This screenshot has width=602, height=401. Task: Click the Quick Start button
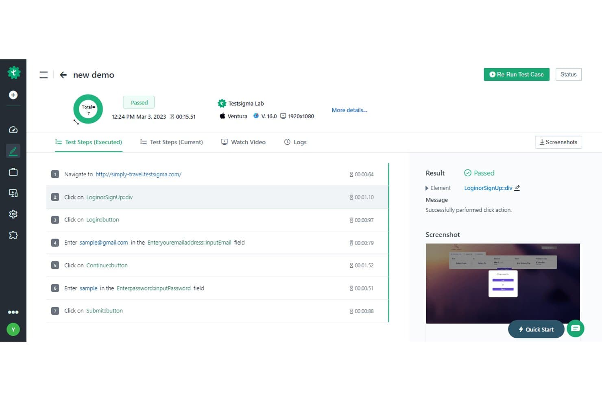pyautogui.click(x=536, y=329)
